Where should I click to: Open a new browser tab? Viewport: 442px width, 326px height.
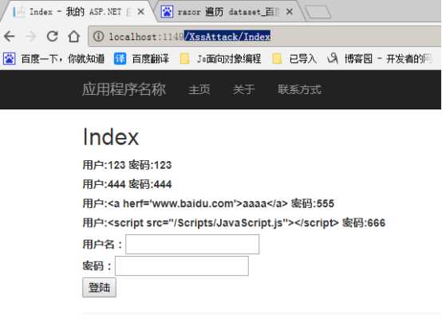click(x=318, y=13)
